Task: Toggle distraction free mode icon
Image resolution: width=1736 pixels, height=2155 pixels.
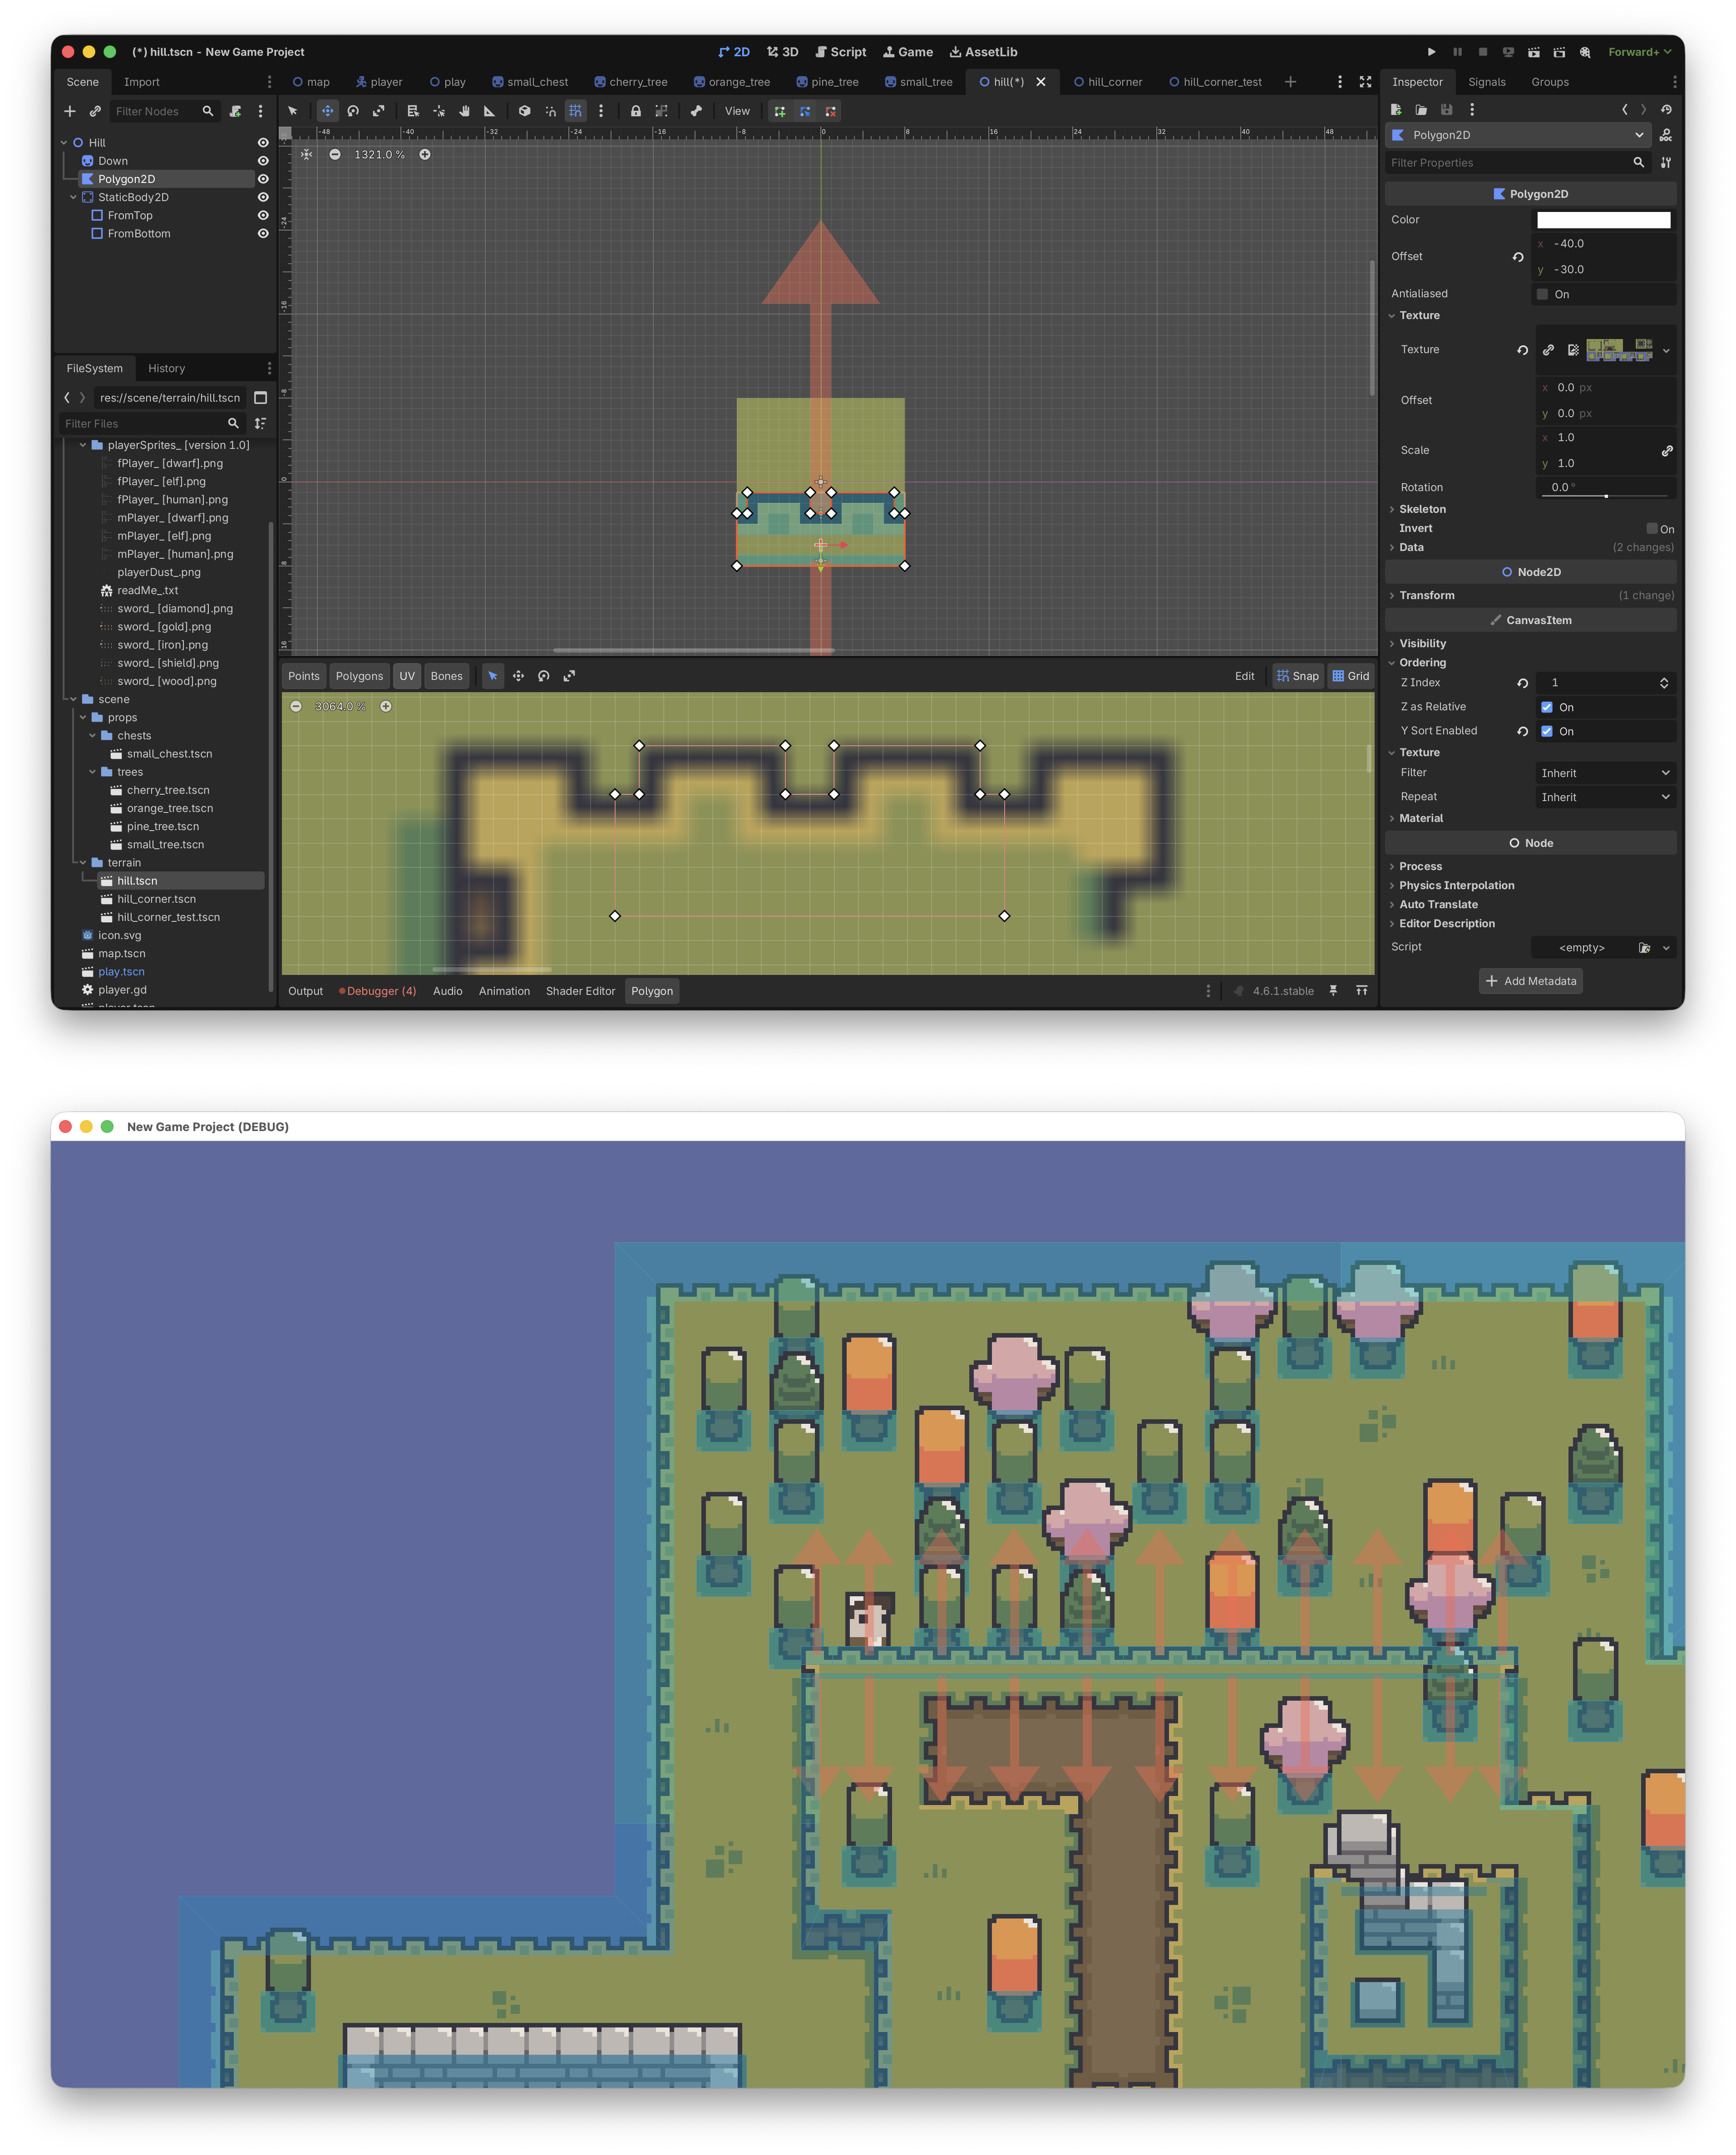Action: [1365, 82]
